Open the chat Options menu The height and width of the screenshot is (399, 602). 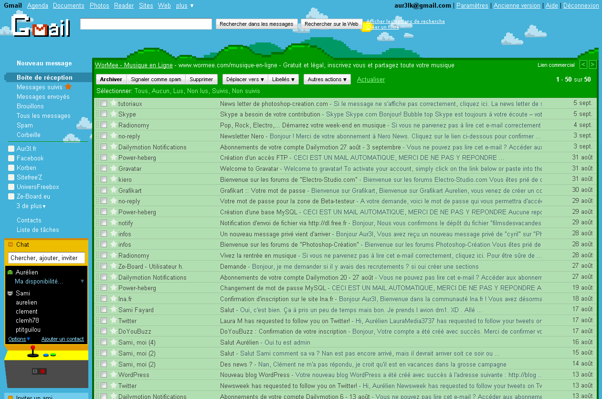[x=19, y=339]
